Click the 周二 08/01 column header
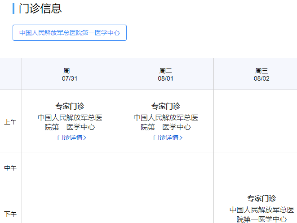This screenshot has width=297, height=223. click(x=165, y=74)
